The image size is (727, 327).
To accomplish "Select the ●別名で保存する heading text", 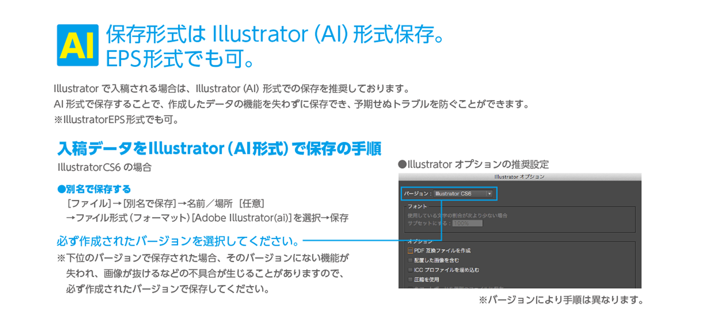I will [94, 189].
